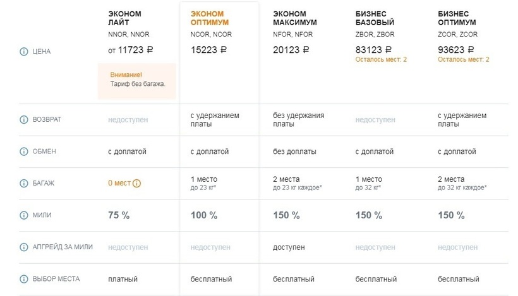Open the info icon for ОБМЕН

(25, 151)
